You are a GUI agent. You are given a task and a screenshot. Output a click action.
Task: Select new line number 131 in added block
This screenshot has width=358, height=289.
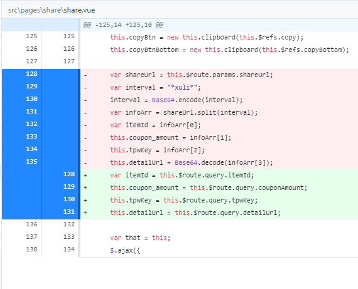point(69,212)
